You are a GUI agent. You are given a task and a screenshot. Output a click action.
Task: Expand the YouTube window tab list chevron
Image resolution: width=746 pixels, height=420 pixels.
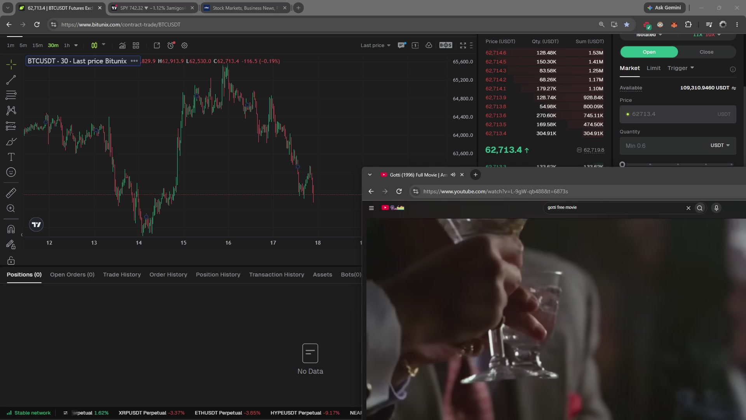[x=370, y=175]
